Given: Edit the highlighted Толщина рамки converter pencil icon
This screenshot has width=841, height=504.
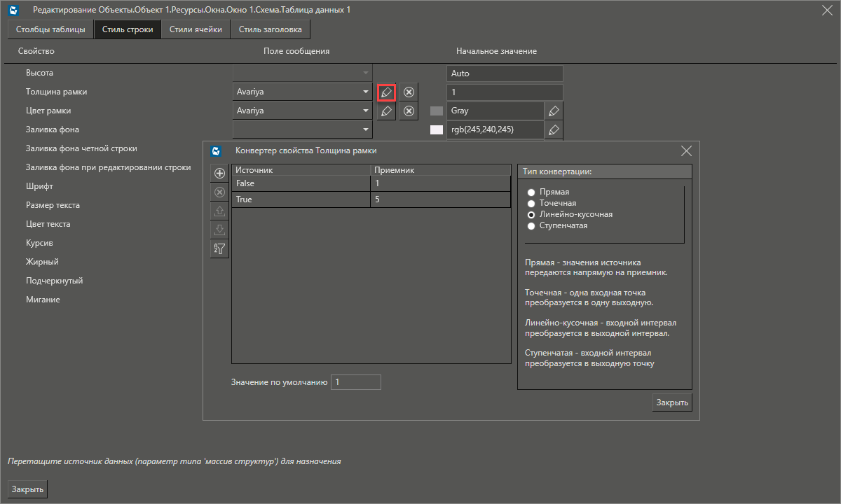Looking at the screenshot, I should 386,92.
